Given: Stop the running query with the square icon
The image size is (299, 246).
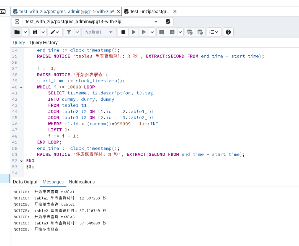Looking at the screenshot, I should [x=123, y=32].
